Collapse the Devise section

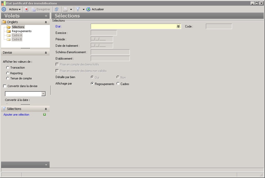click(x=46, y=53)
